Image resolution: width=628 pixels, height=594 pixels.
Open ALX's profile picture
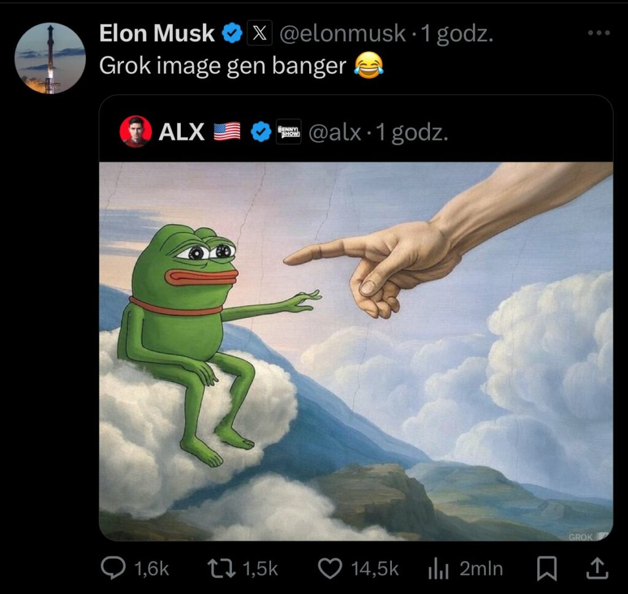pyautogui.click(x=136, y=131)
